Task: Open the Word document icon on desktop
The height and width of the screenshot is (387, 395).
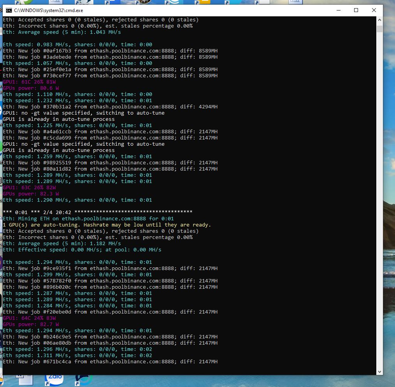Action: (25, 379)
